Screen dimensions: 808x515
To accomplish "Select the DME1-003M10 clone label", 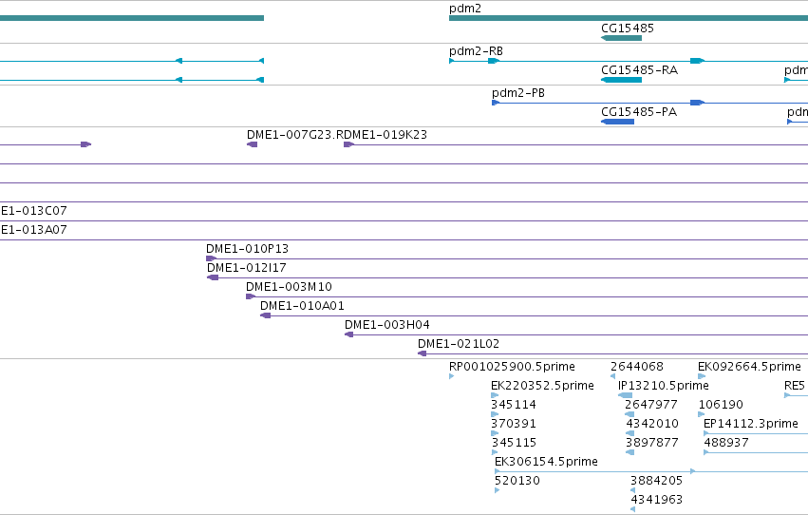I will click(x=289, y=287).
